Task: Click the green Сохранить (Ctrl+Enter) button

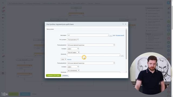Action: click(54, 75)
